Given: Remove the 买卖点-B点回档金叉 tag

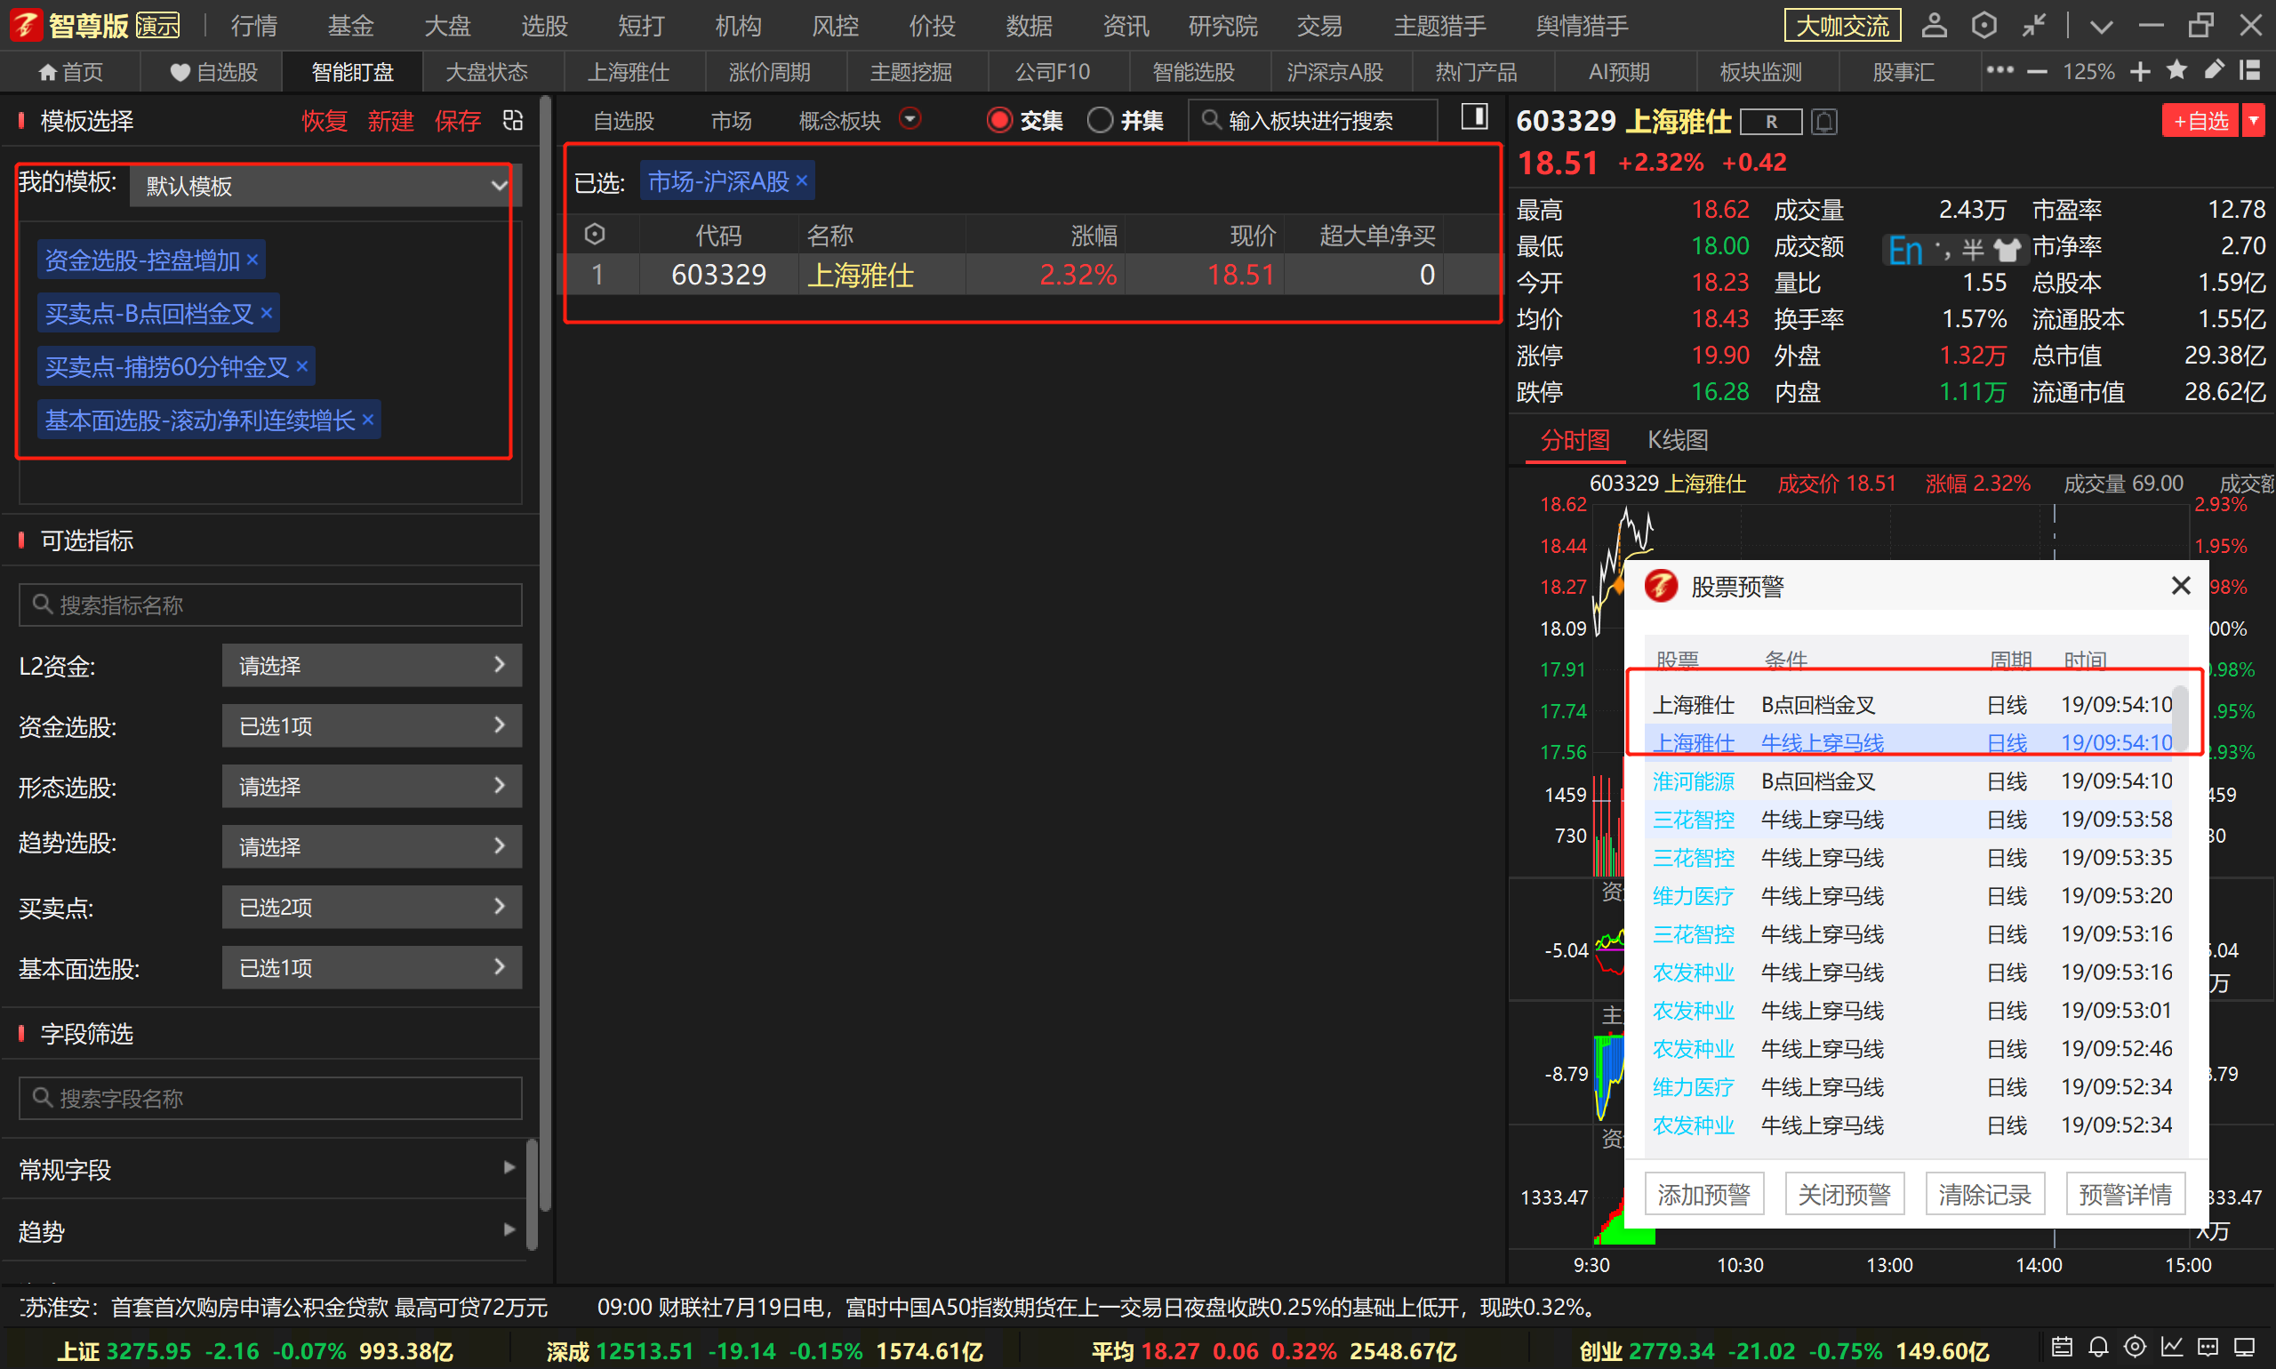Looking at the screenshot, I should 267,313.
